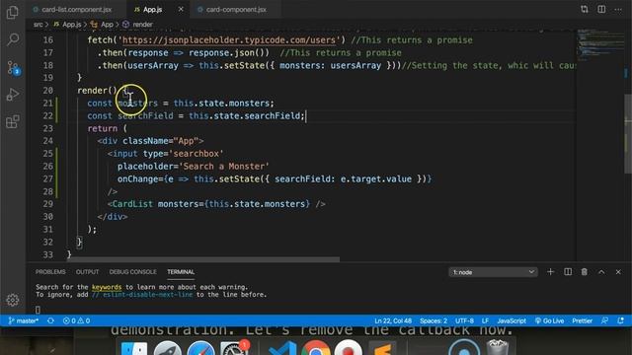Open Safari from the dock
Image resolution: width=632 pixels, height=355 pixels.
200,348
